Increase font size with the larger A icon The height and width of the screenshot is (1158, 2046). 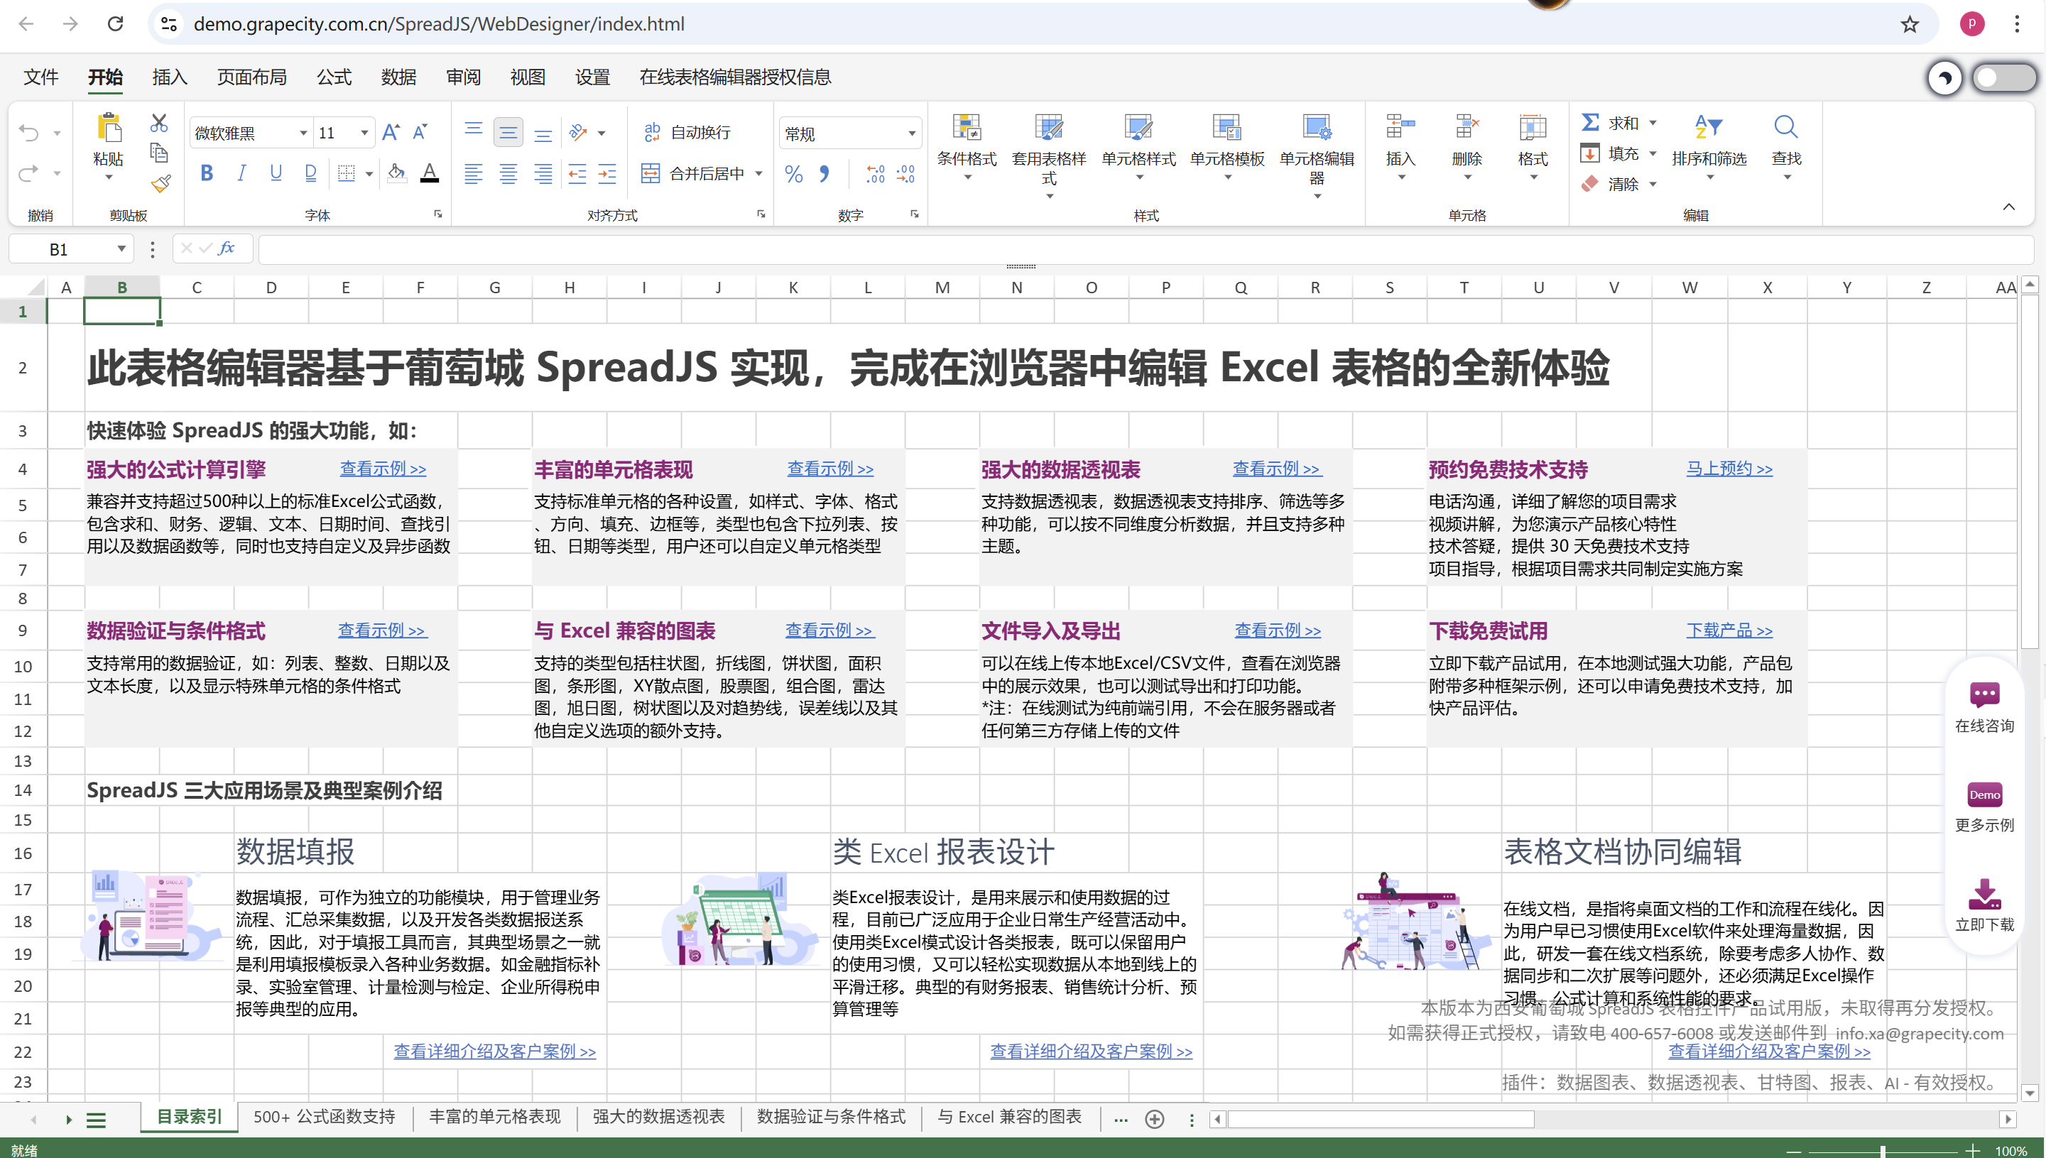391,132
